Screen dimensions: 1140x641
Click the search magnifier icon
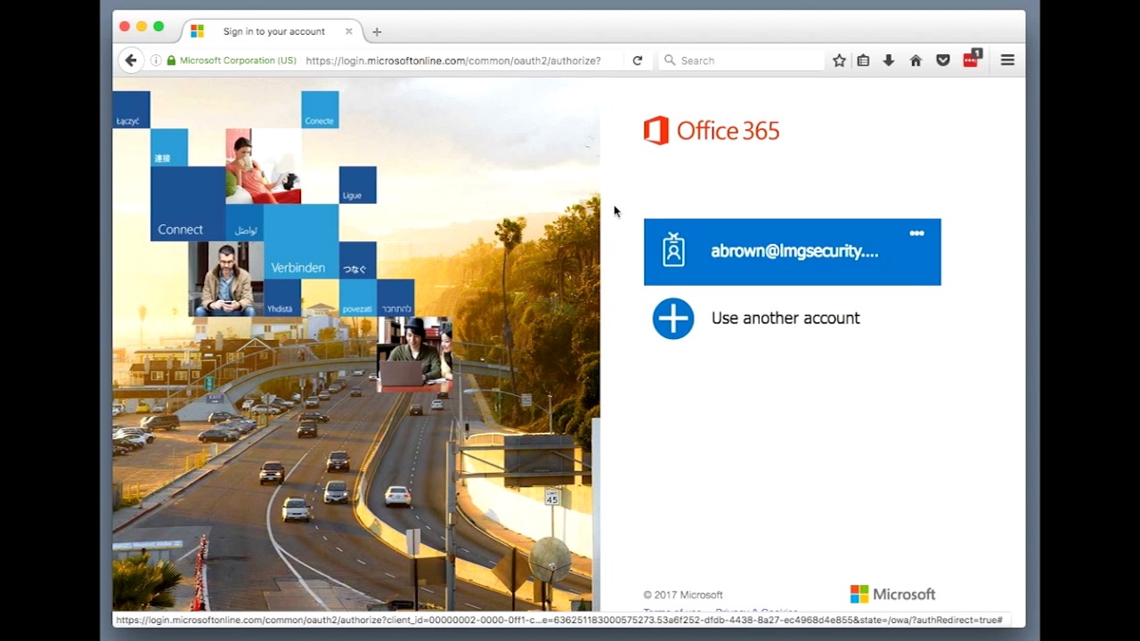point(670,61)
